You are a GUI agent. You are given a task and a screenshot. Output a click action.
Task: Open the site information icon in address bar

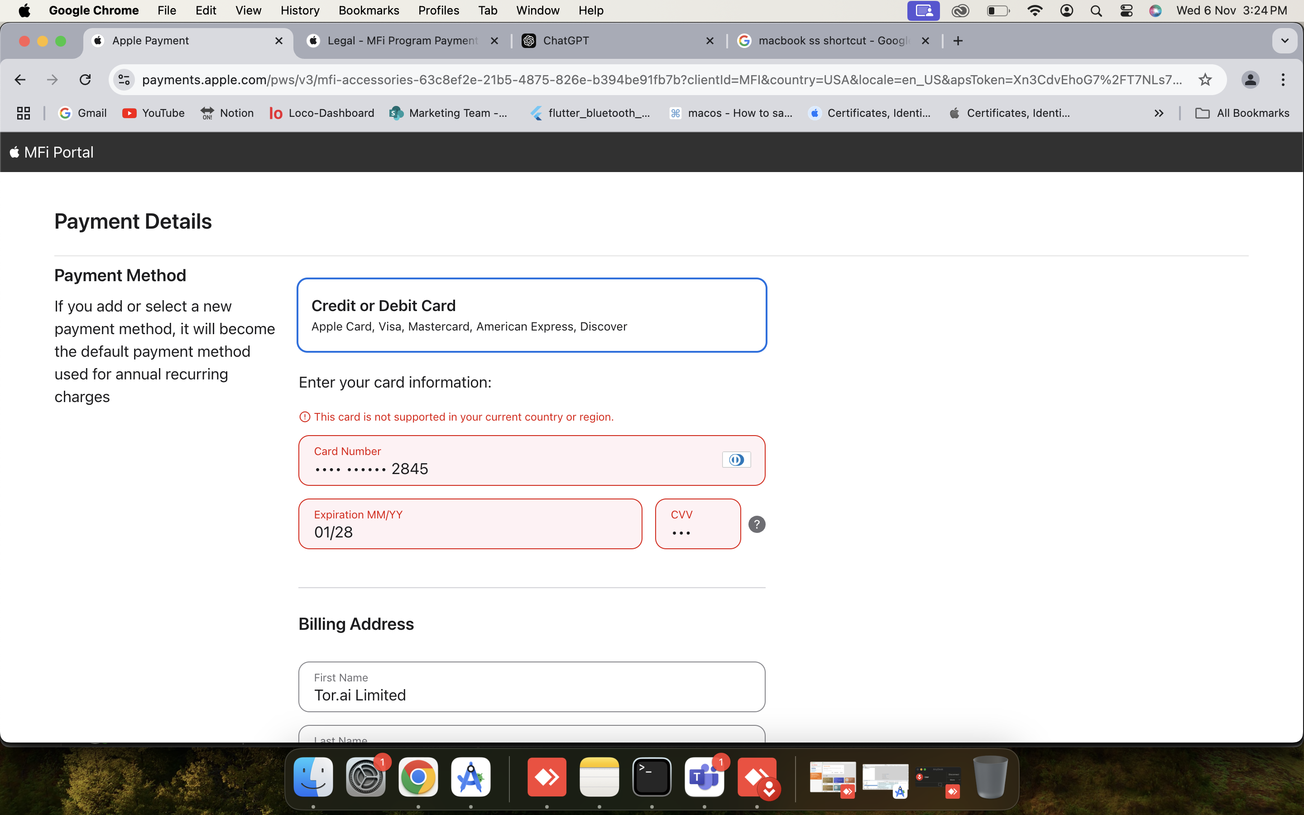click(125, 80)
